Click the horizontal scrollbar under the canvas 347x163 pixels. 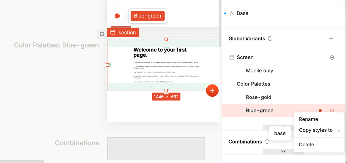(22, 161)
